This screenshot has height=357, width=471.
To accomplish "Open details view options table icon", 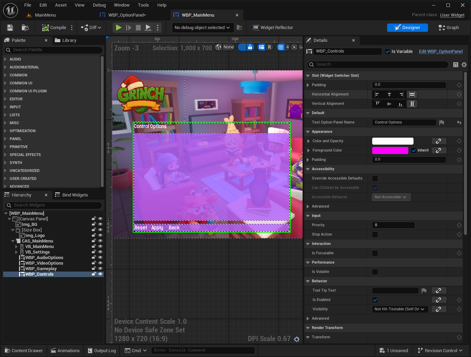I will pos(456,65).
